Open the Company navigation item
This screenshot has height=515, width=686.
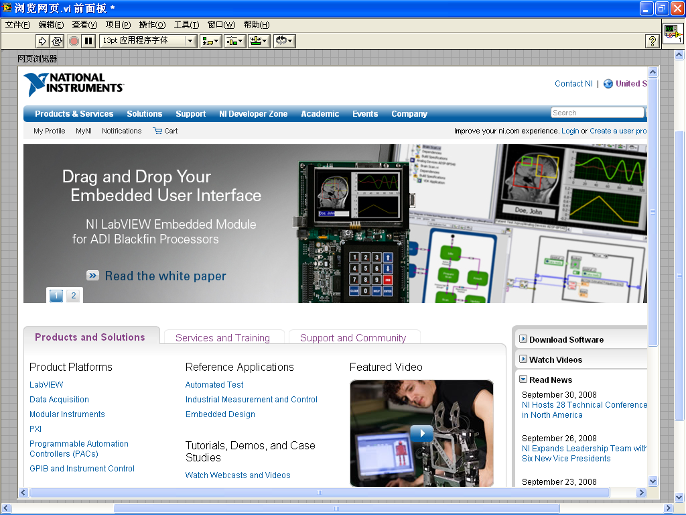coord(409,114)
